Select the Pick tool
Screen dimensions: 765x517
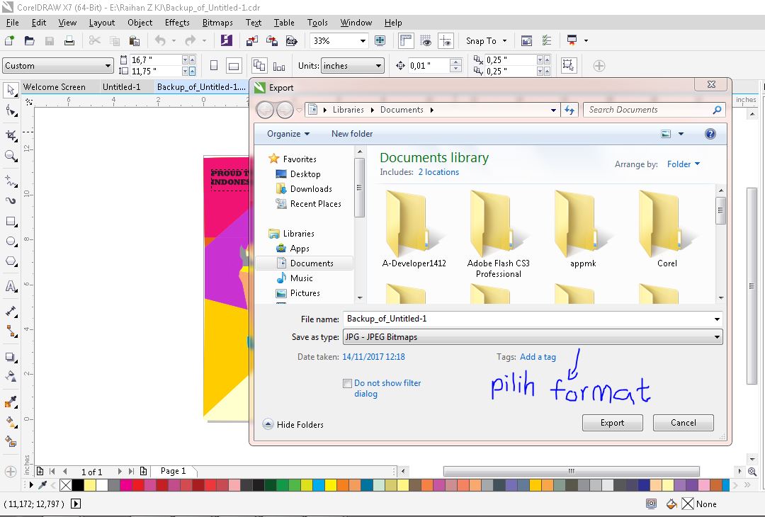10,89
